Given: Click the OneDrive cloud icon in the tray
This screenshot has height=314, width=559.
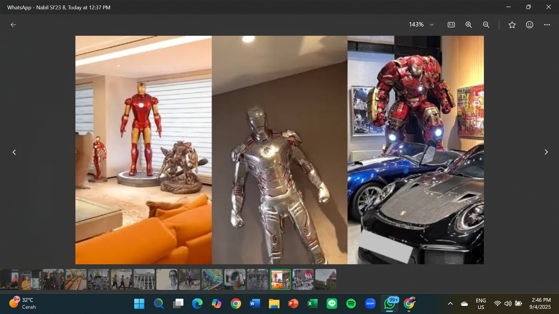Looking at the screenshot, I should [464, 304].
